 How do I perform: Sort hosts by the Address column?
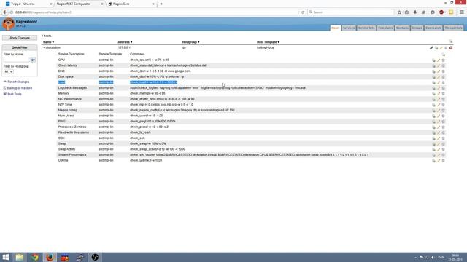tap(125, 42)
